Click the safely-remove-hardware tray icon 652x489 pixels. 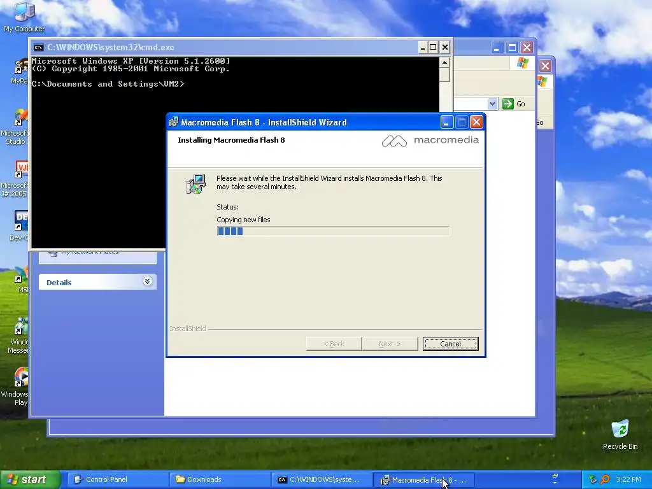point(593,479)
